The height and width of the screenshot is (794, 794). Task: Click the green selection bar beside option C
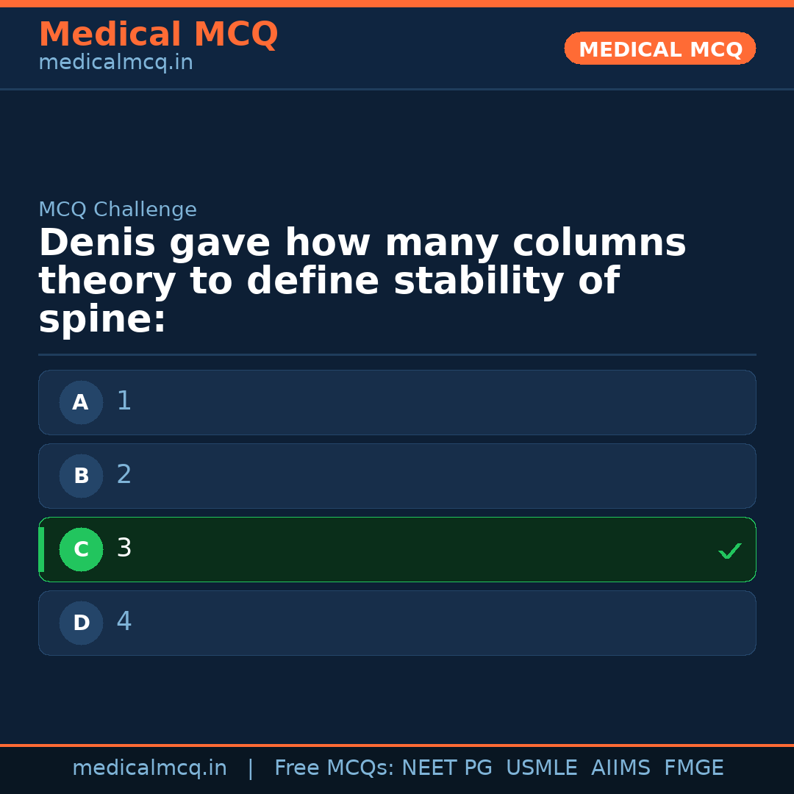41,549
